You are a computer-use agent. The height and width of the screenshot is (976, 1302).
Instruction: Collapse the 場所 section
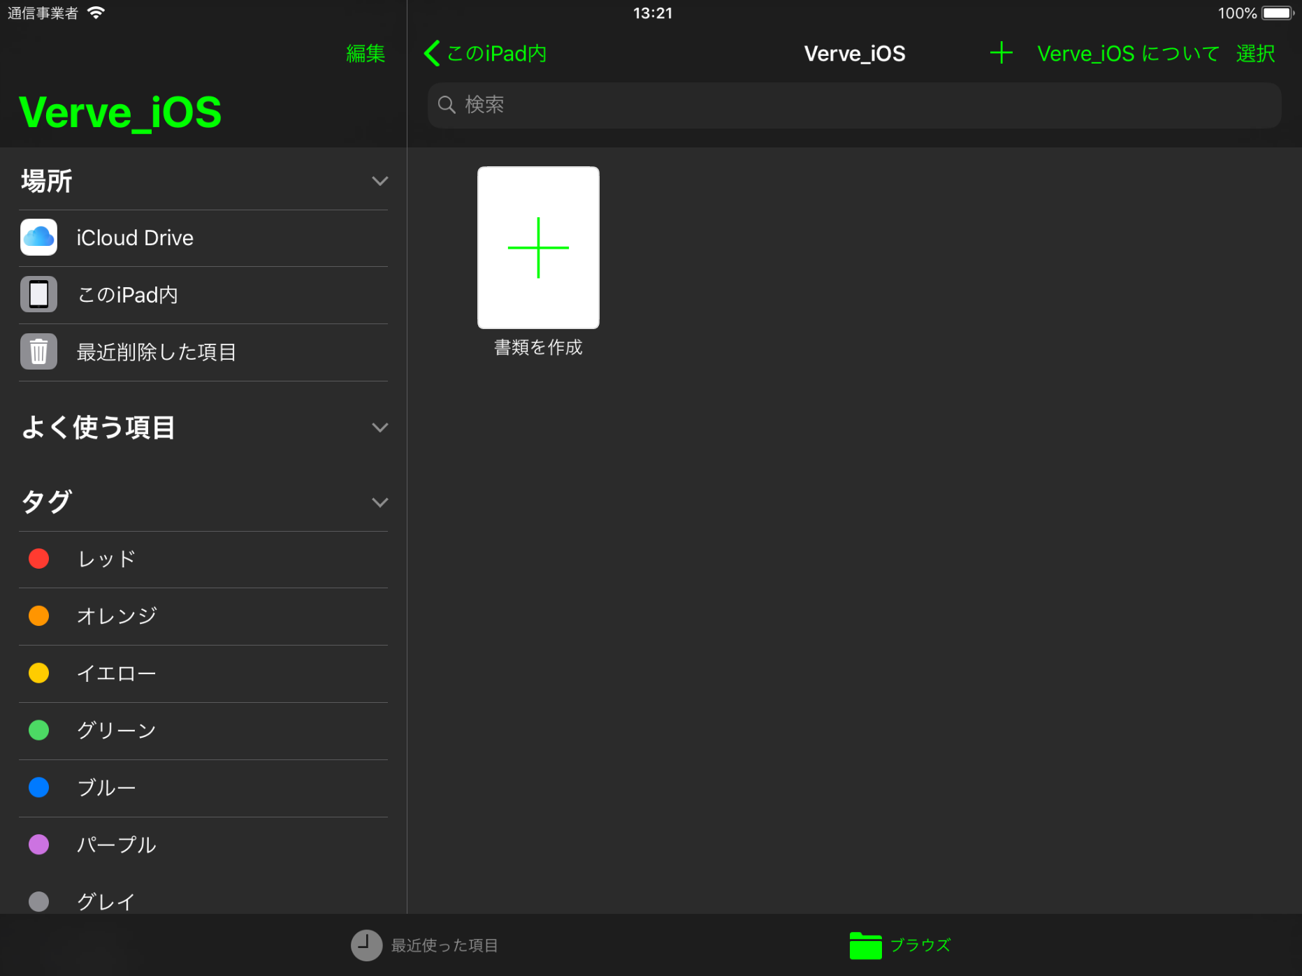379,181
